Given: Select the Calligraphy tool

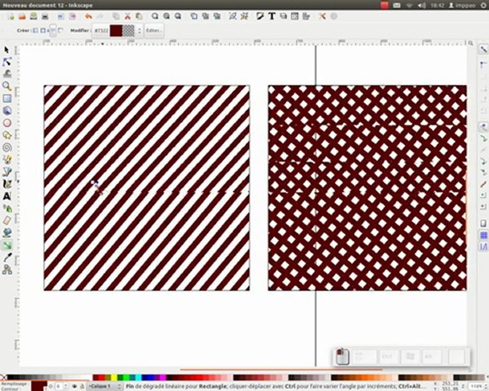Looking at the screenshot, I should pos(7,184).
